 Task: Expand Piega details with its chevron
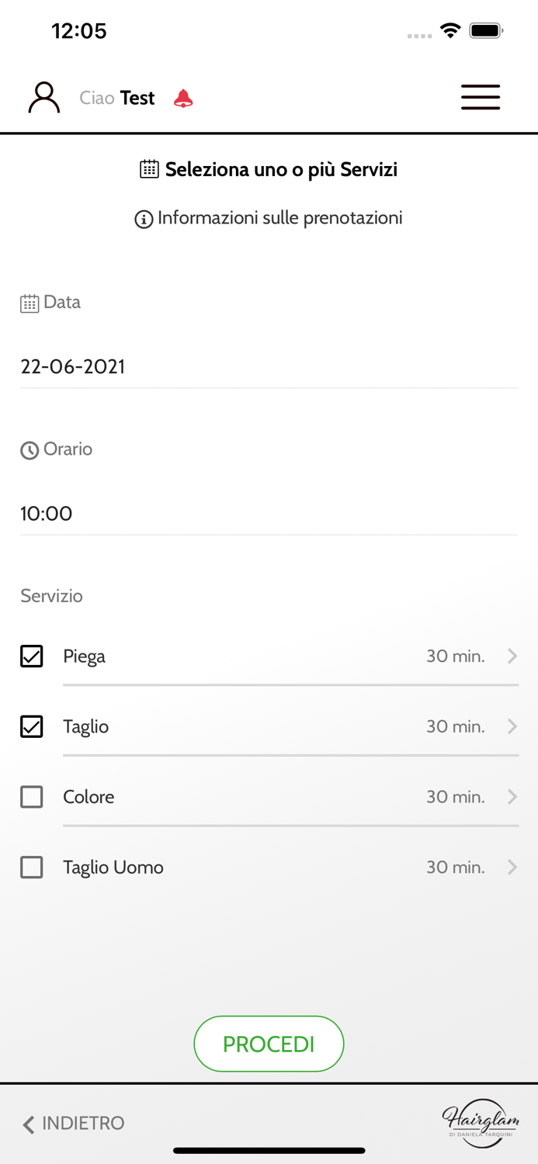(x=512, y=656)
